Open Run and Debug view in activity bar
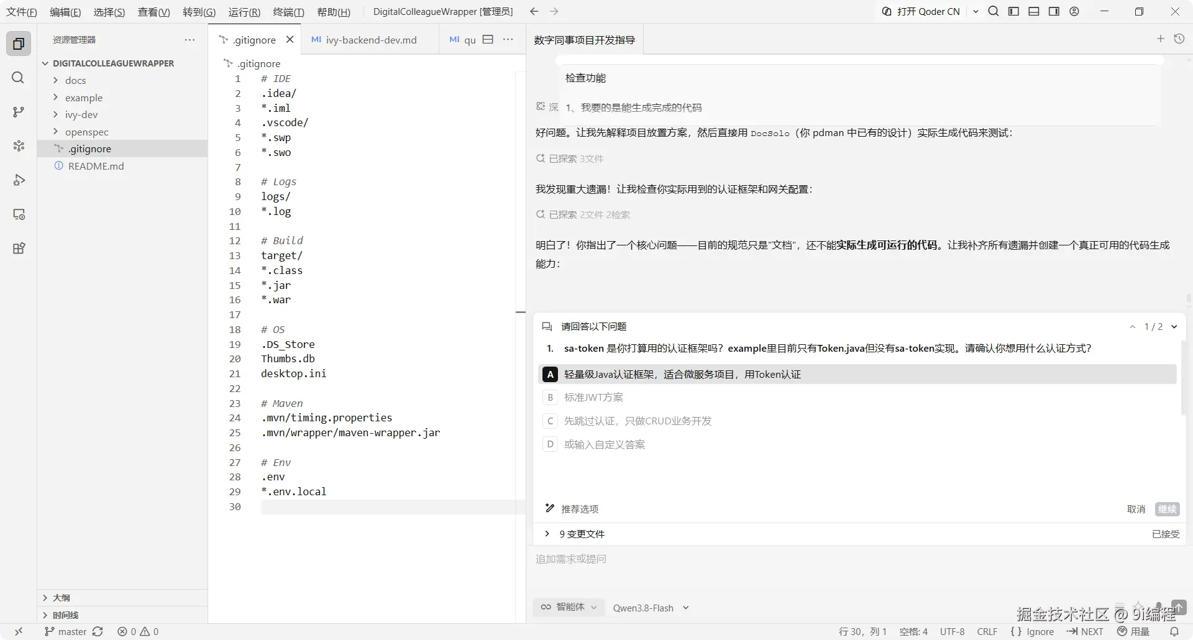Image resolution: width=1193 pixels, height=640 pixels. coord(19,180)
